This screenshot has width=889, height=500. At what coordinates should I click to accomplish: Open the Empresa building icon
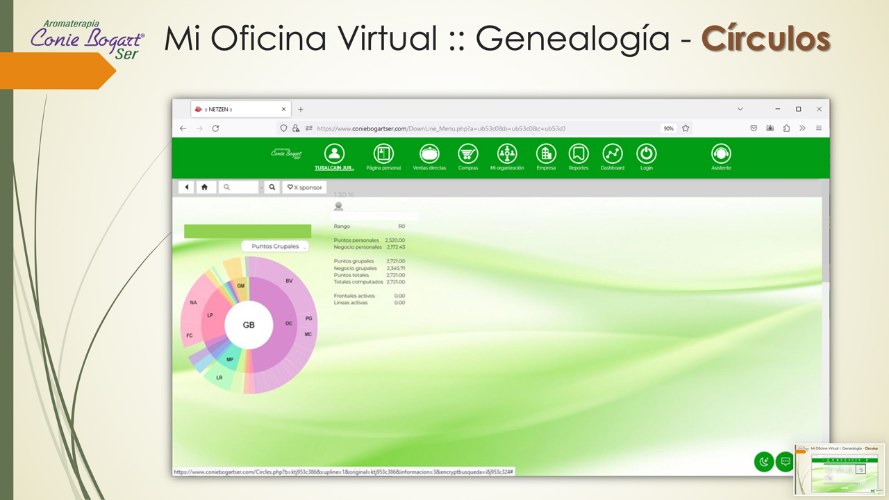click(x=546, y=153)
